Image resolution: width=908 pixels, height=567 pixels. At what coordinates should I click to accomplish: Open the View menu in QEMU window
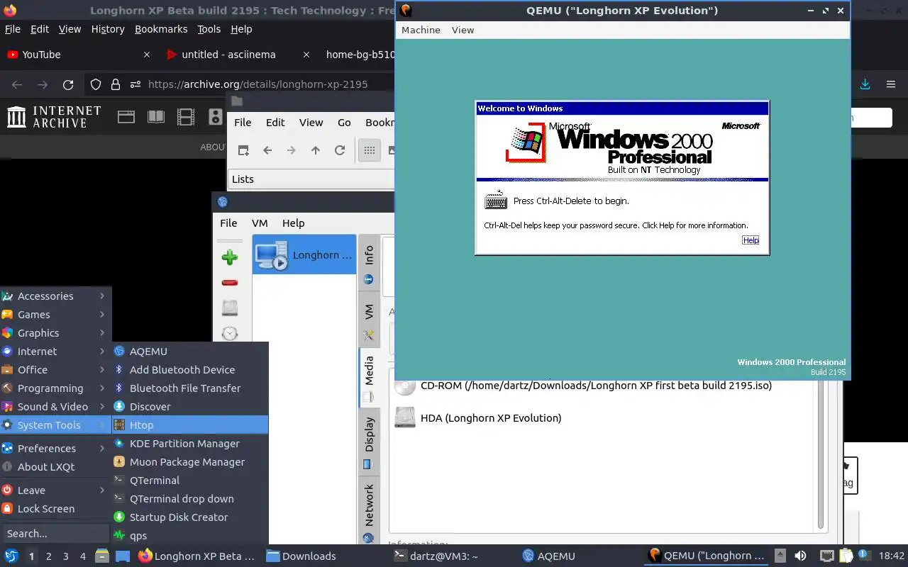click(x=463, y=30)
